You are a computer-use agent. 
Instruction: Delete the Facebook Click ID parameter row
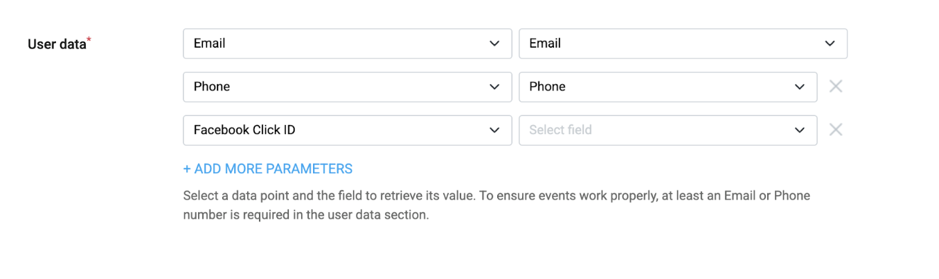tap(836, 130)
